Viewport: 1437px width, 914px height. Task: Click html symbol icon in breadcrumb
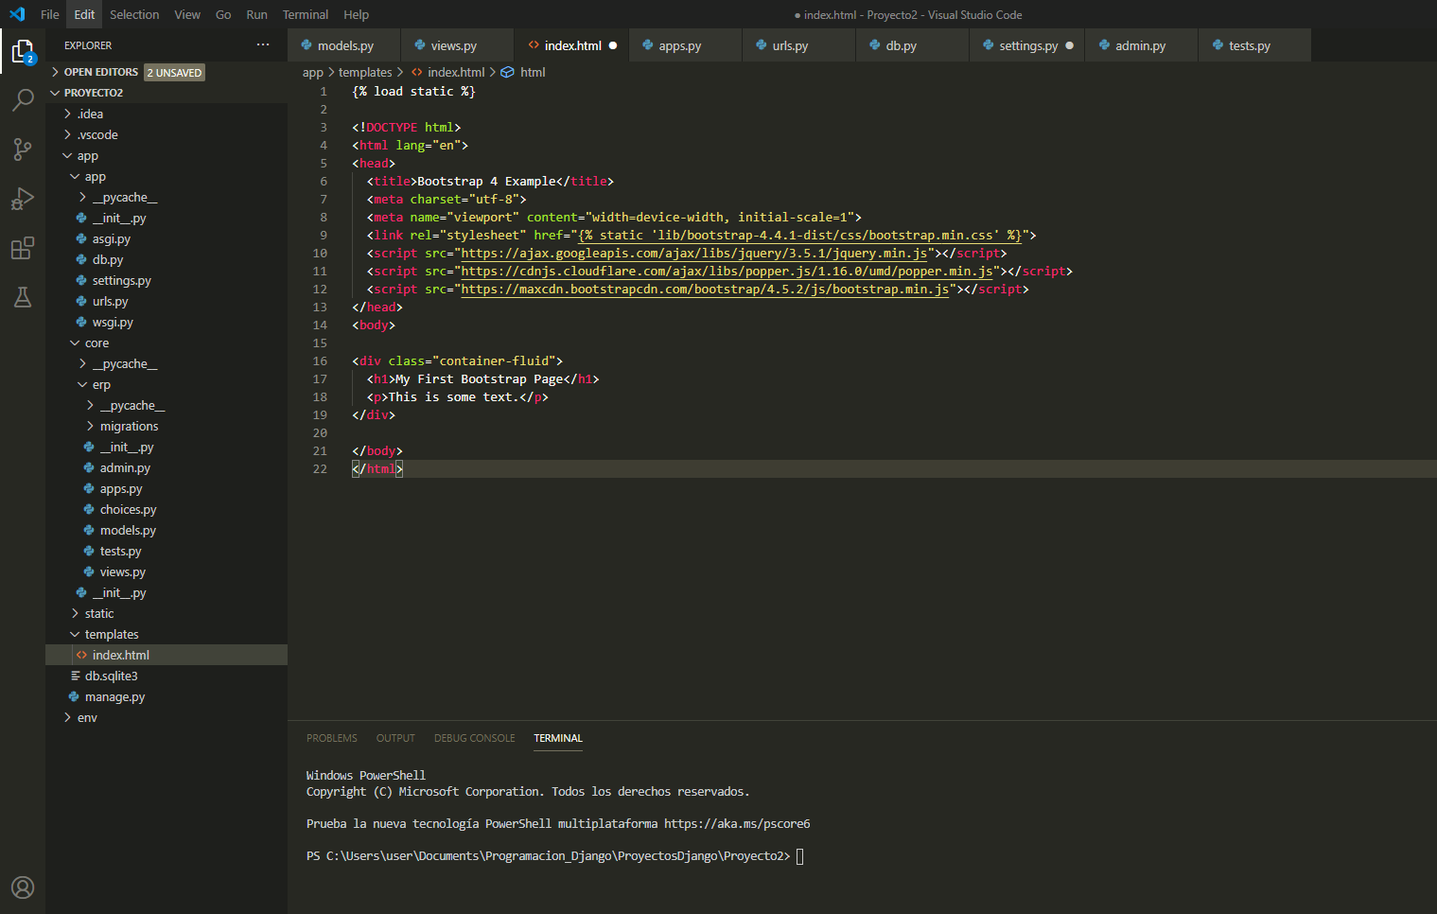coord(507,72)
